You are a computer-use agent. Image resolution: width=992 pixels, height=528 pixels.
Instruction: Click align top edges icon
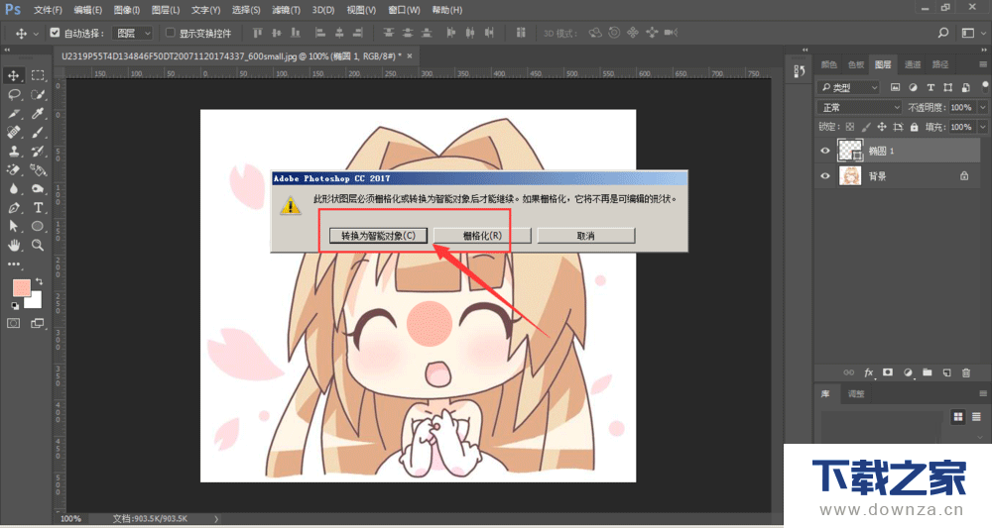[x=258, y=33]
